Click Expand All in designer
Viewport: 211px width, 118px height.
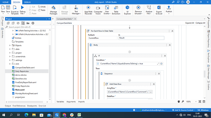coord(190,23)
